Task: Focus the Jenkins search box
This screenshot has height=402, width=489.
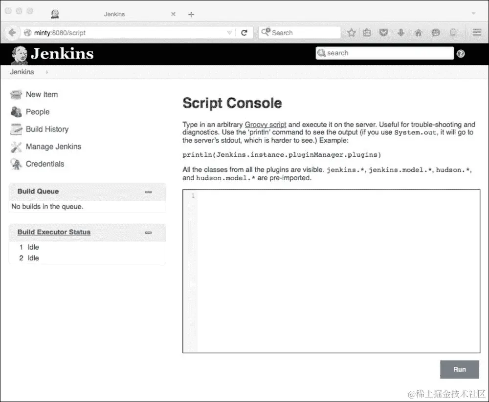Action: click(384, 53)
